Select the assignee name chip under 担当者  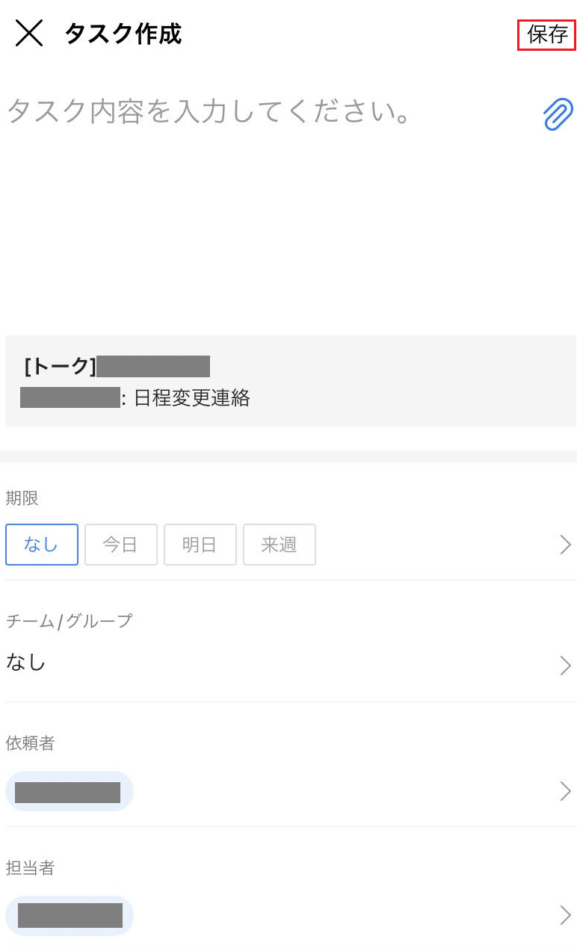tap(70, 915)
